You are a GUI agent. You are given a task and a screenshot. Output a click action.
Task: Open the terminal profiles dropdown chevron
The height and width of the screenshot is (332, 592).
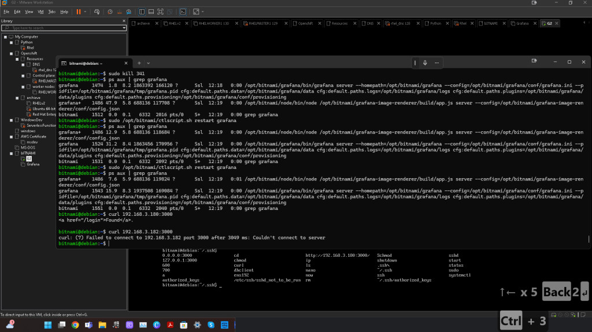pyautogui.click(x=149, y=63)
